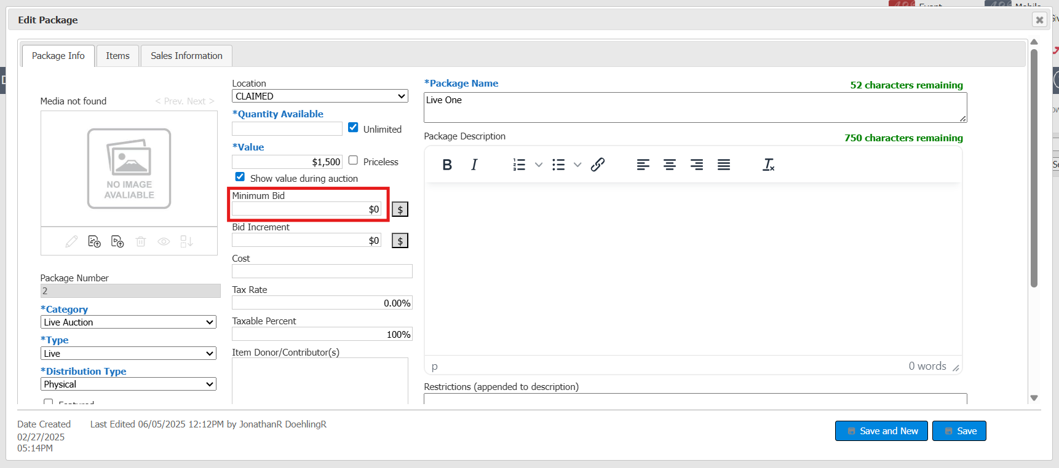
Task: Open the Sales Information tab
Action: click(x=186, y=56)
